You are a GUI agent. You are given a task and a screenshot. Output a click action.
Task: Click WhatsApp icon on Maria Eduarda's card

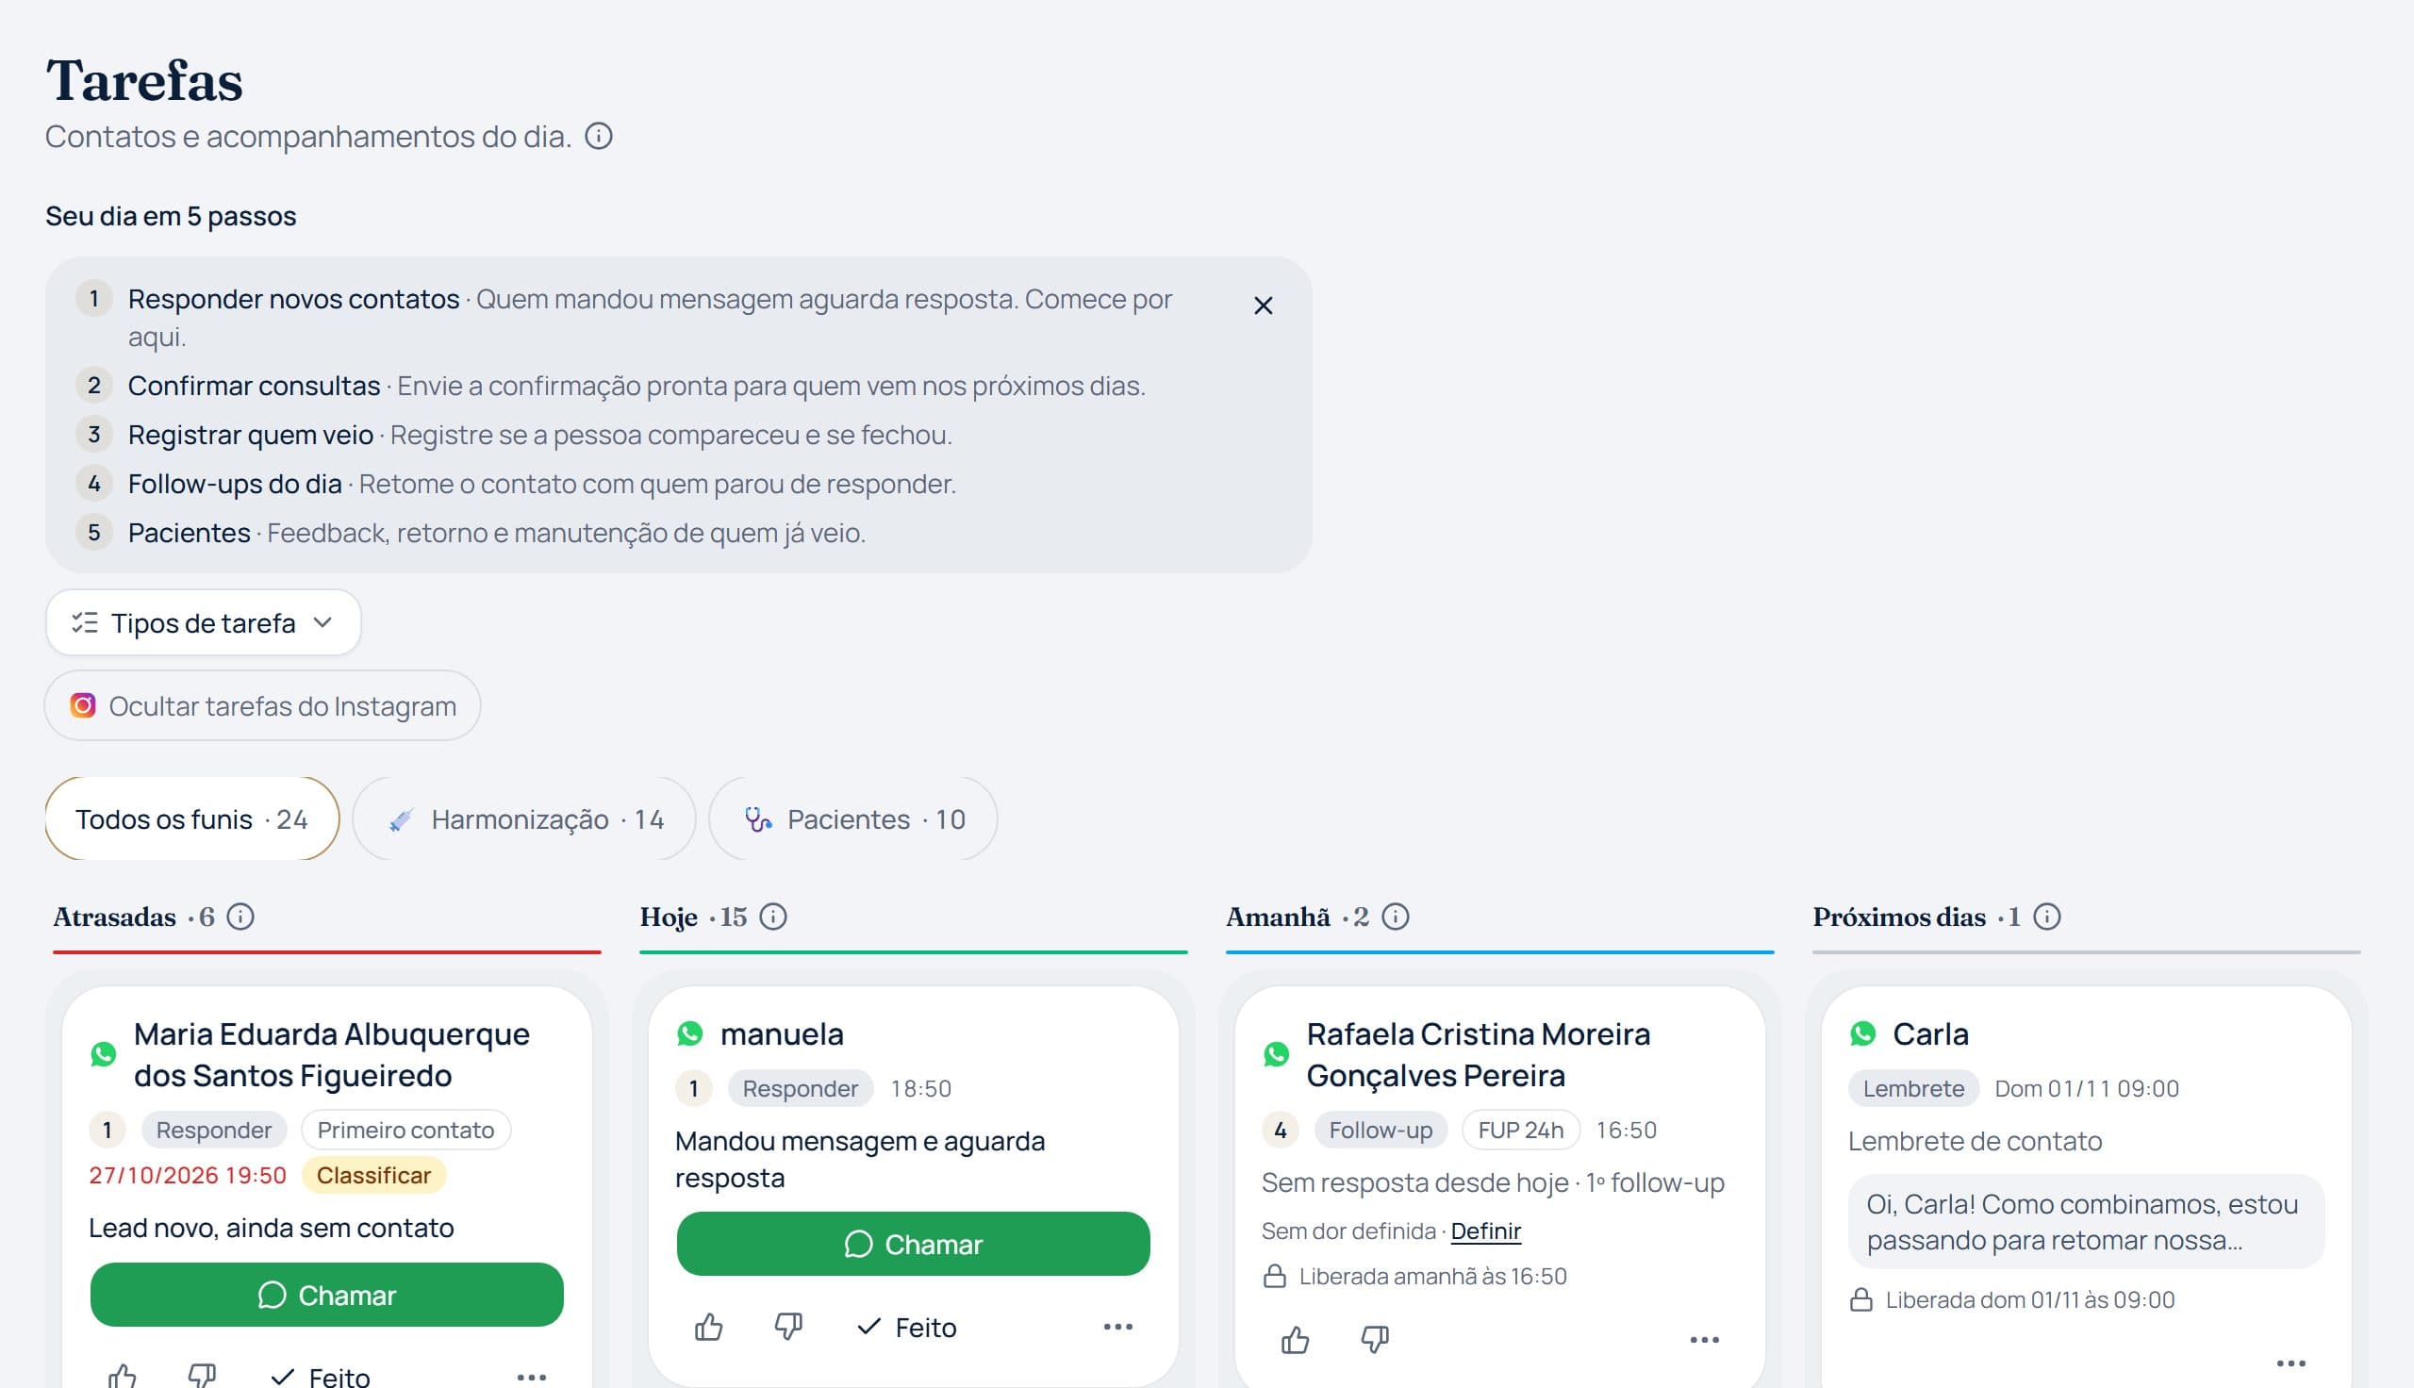[x=104, y=1054]
